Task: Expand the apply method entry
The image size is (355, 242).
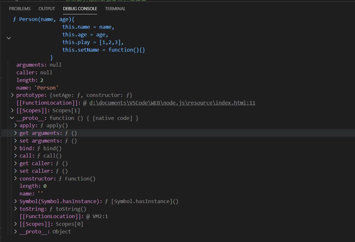Action: (15, 125)
